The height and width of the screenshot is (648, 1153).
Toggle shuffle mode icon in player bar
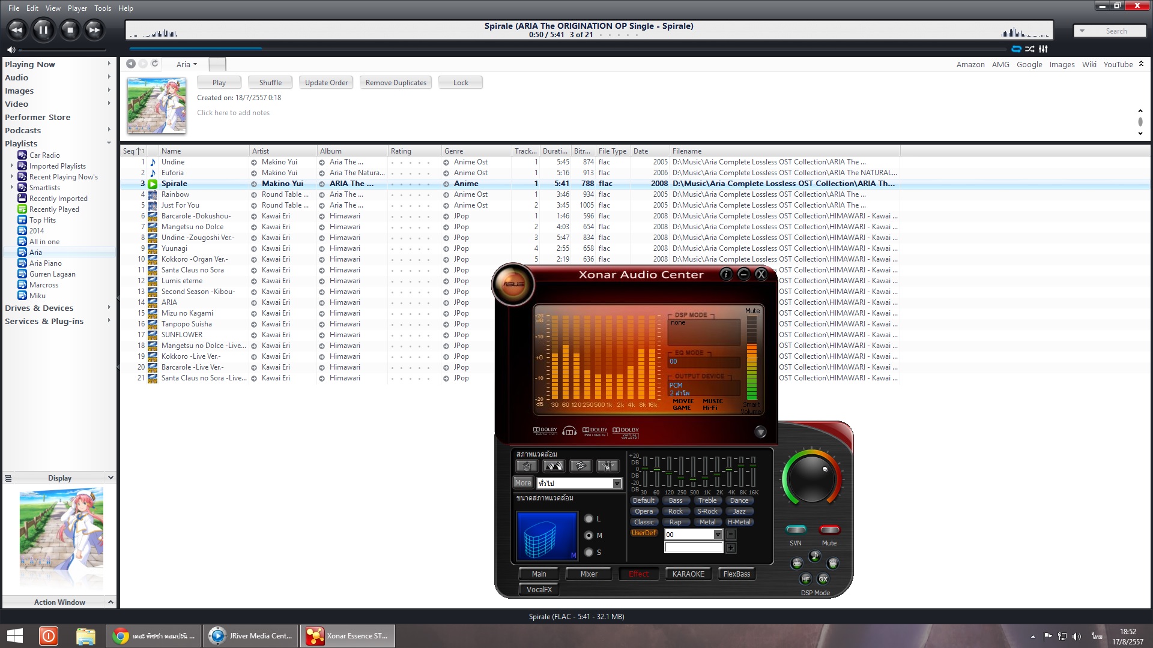point(1030,49)
